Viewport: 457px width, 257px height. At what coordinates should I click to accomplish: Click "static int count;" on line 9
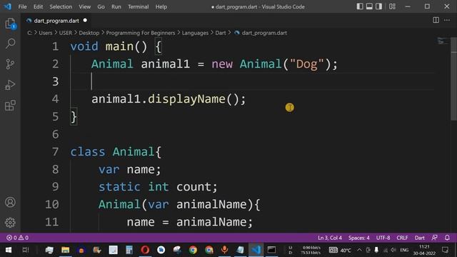(x=158, y=187)
